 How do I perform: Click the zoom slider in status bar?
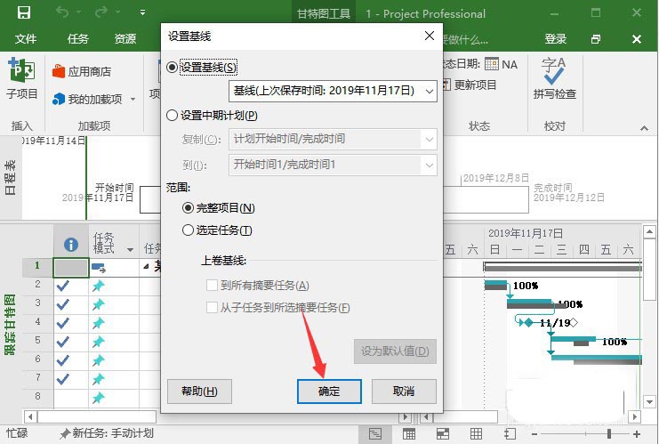[x=609, y=434]
